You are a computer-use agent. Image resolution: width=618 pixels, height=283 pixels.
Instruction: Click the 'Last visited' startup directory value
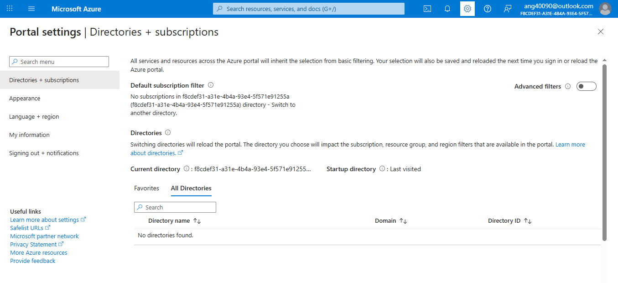[405, 169]
